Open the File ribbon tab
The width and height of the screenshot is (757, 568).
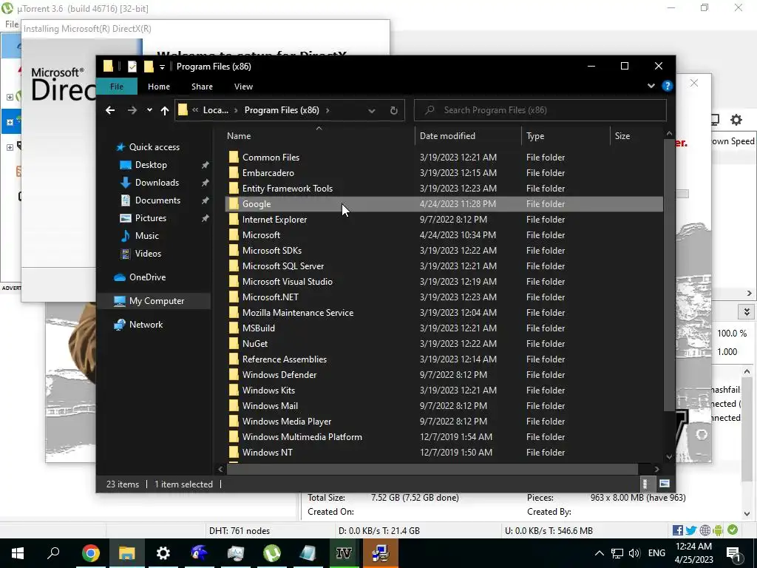(x=116, y=87)
